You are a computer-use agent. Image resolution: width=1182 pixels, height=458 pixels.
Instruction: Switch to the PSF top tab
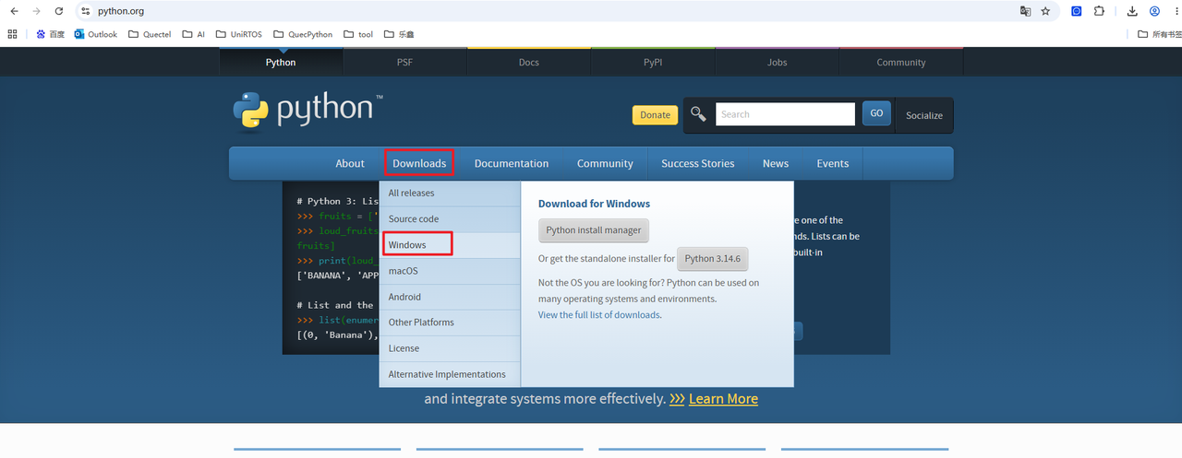coord(404,63)
